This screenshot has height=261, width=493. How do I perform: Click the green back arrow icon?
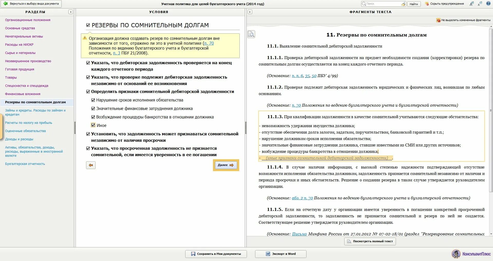(x=5, y=4)
